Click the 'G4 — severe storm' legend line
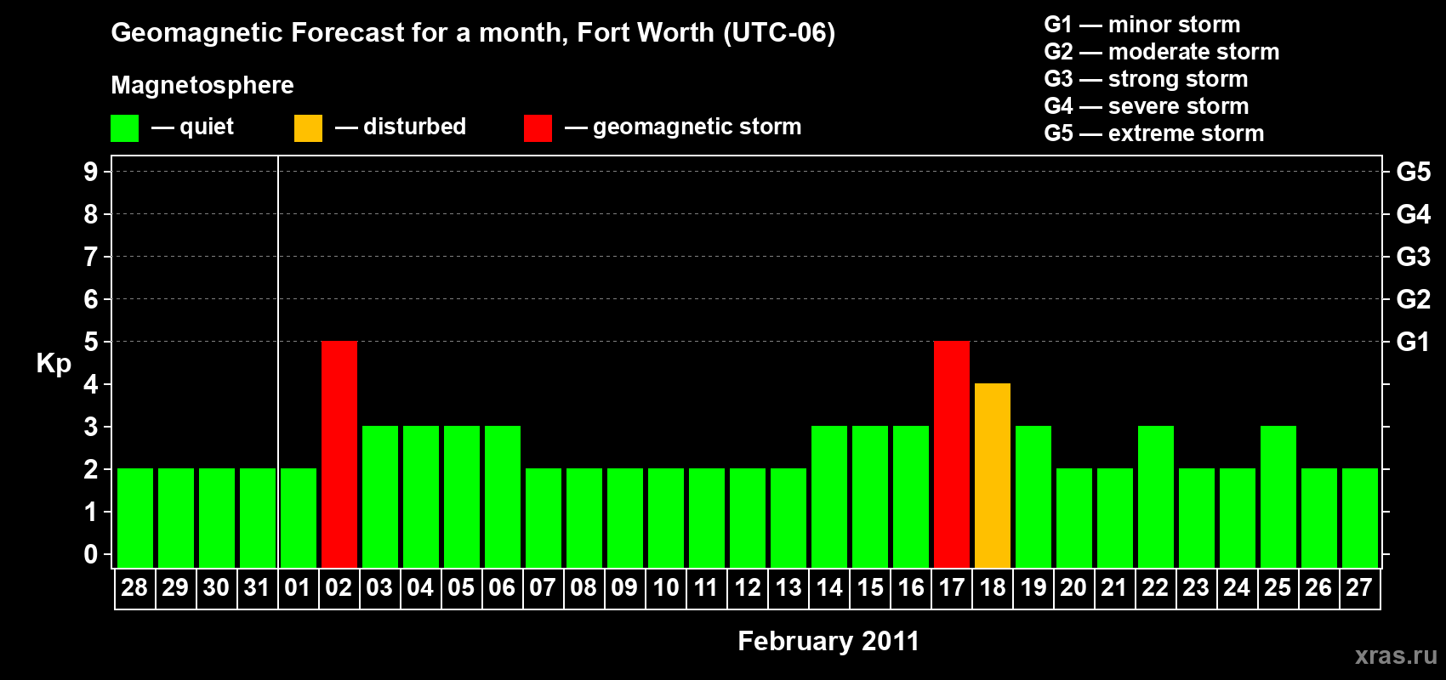Viewport: 1446px width, 680px height. (1147, 106)
